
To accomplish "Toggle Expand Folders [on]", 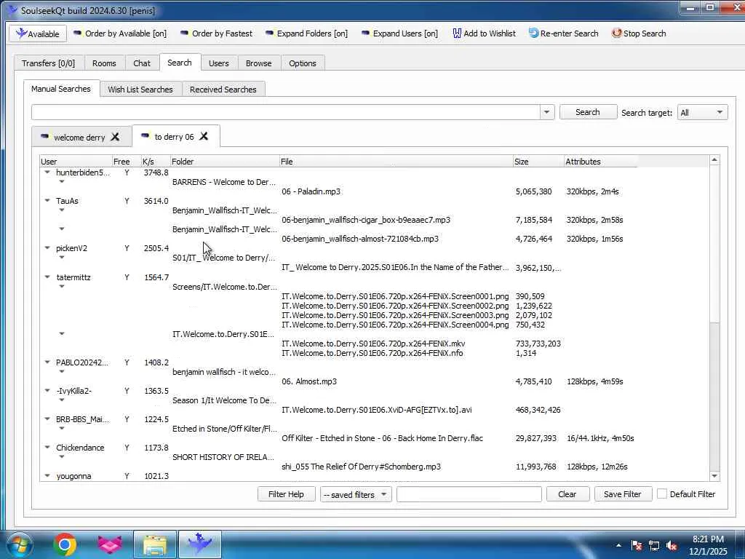I will coord(306,33).
